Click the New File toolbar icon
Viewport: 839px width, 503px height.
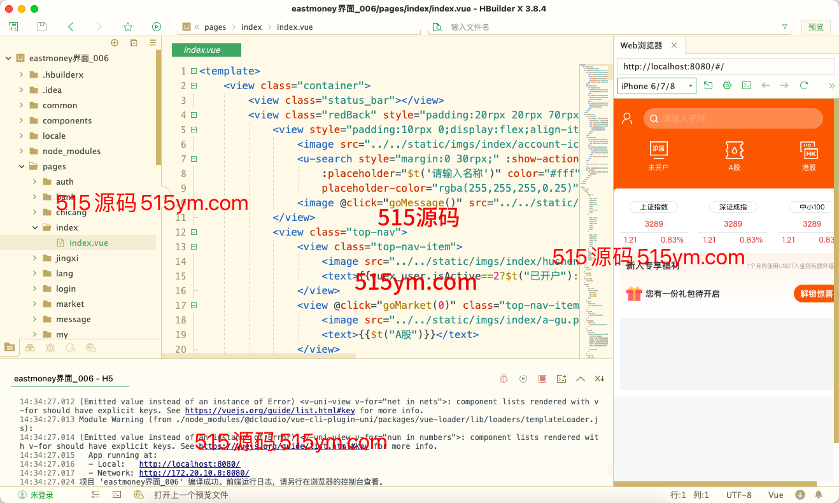coord(13,27)
